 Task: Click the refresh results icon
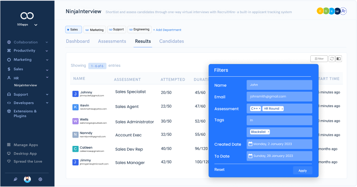[332, 59]
